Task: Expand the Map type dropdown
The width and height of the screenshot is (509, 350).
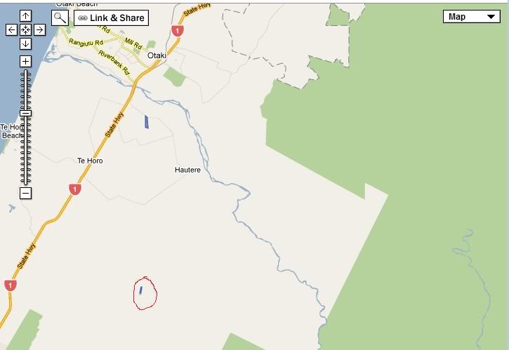Action: pyautogui.click(x=472, y=17)
